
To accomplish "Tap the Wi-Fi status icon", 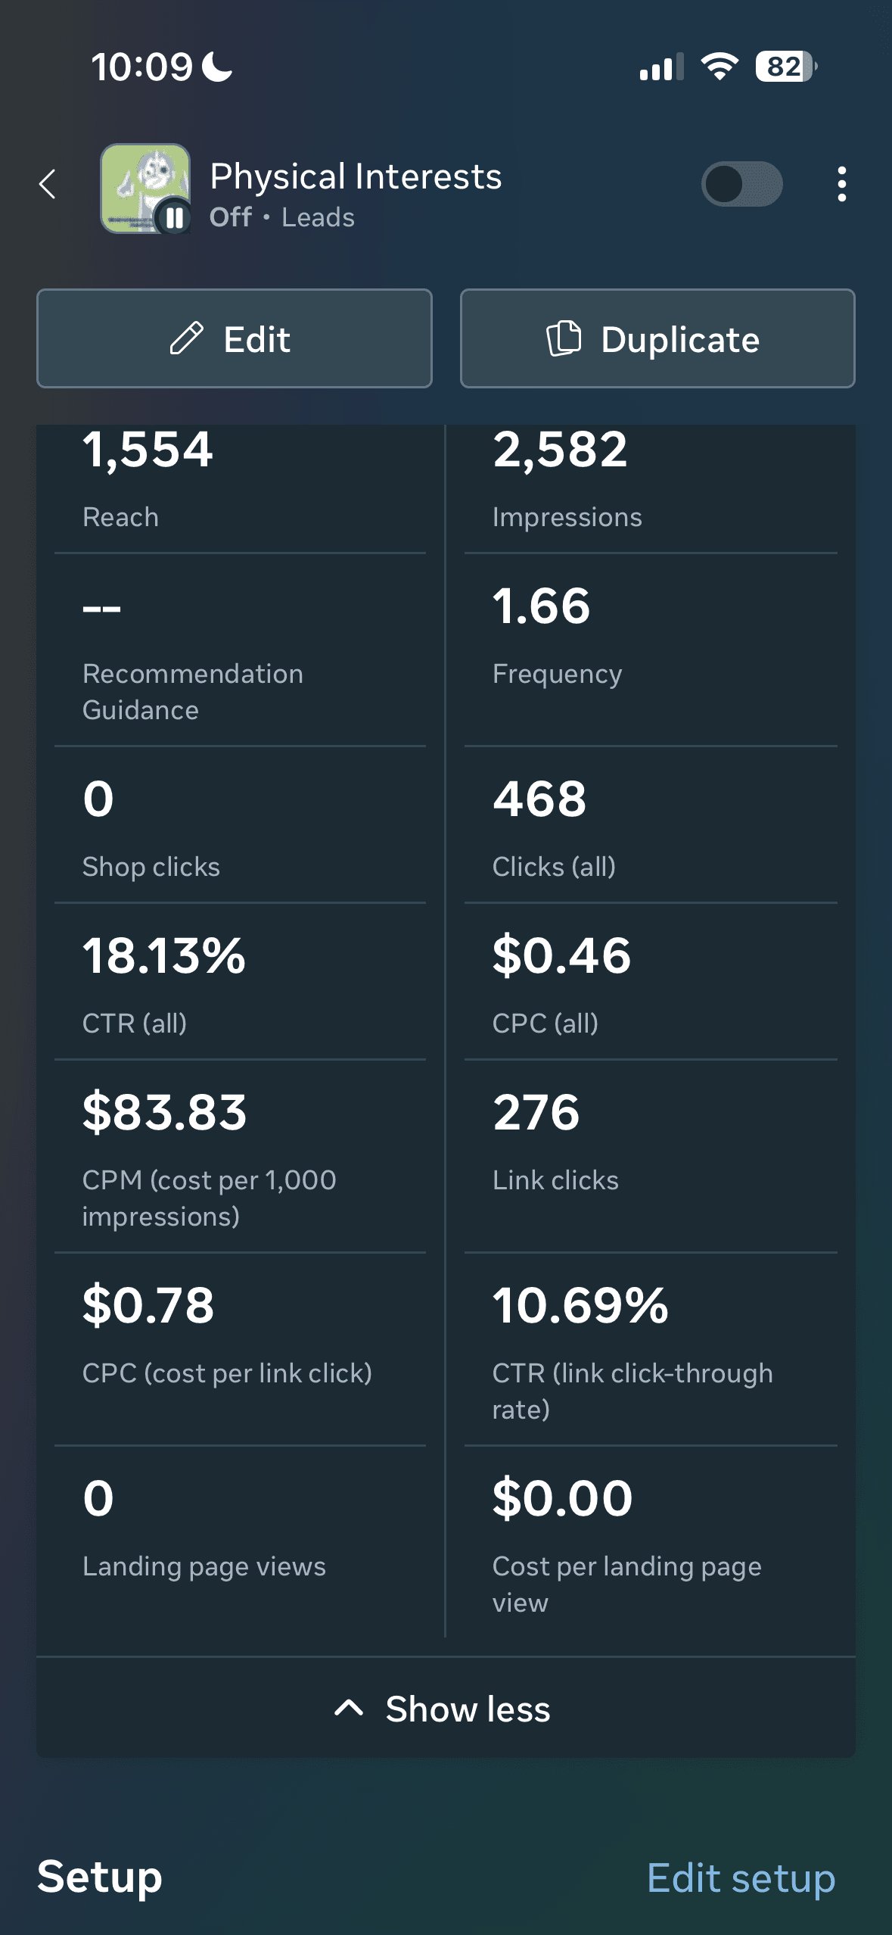I will 720,67.
